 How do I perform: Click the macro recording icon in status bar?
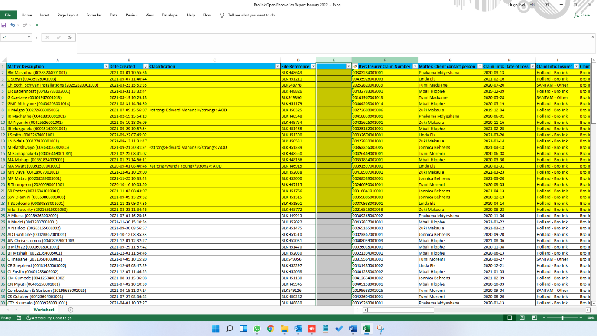[19, 318]
